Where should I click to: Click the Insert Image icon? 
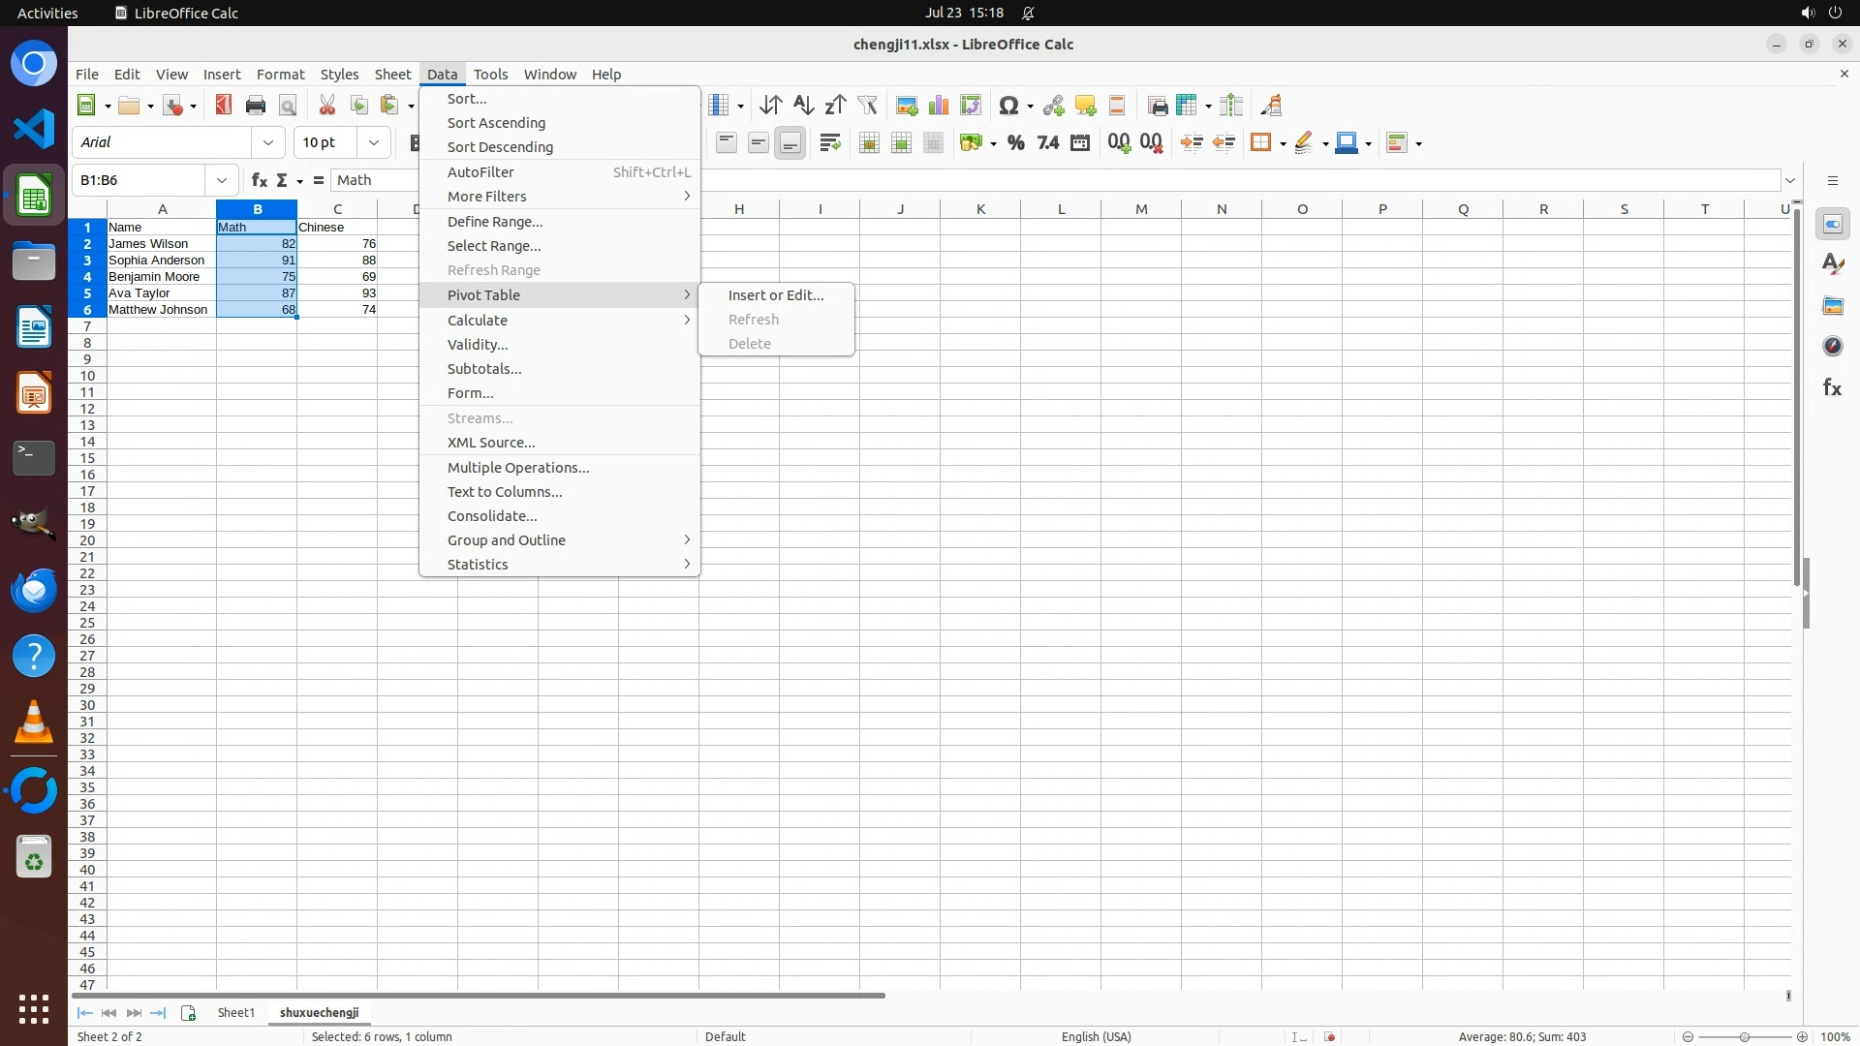point(907,106)
